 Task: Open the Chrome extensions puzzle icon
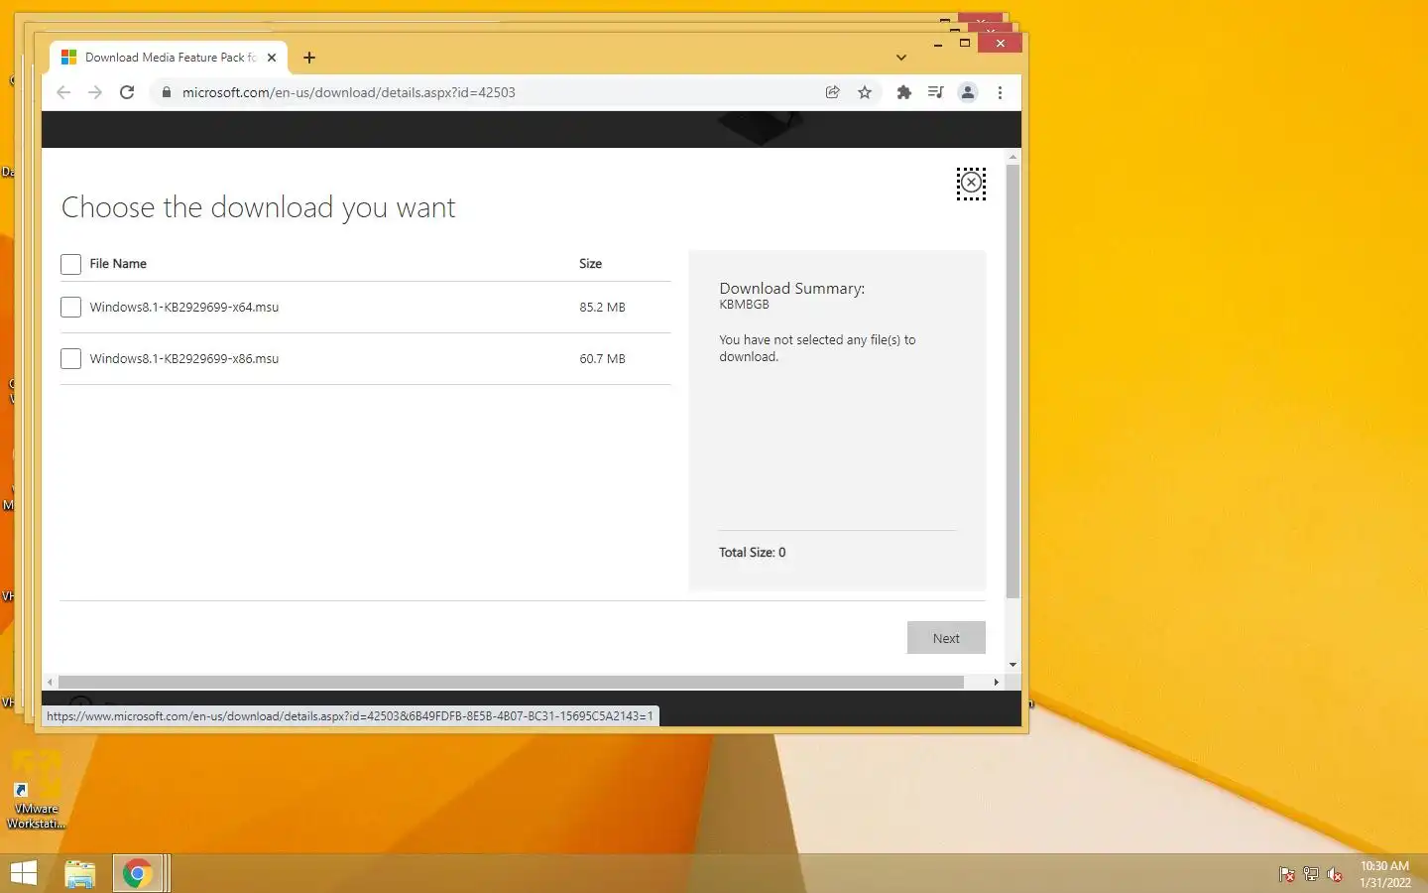point(903,92)
